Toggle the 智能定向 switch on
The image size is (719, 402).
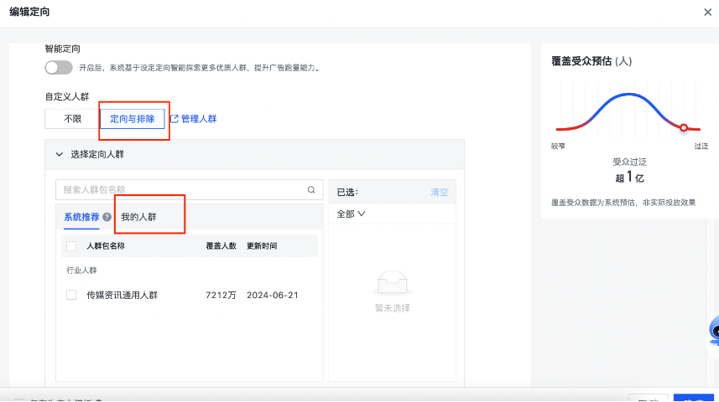[59, 68]
